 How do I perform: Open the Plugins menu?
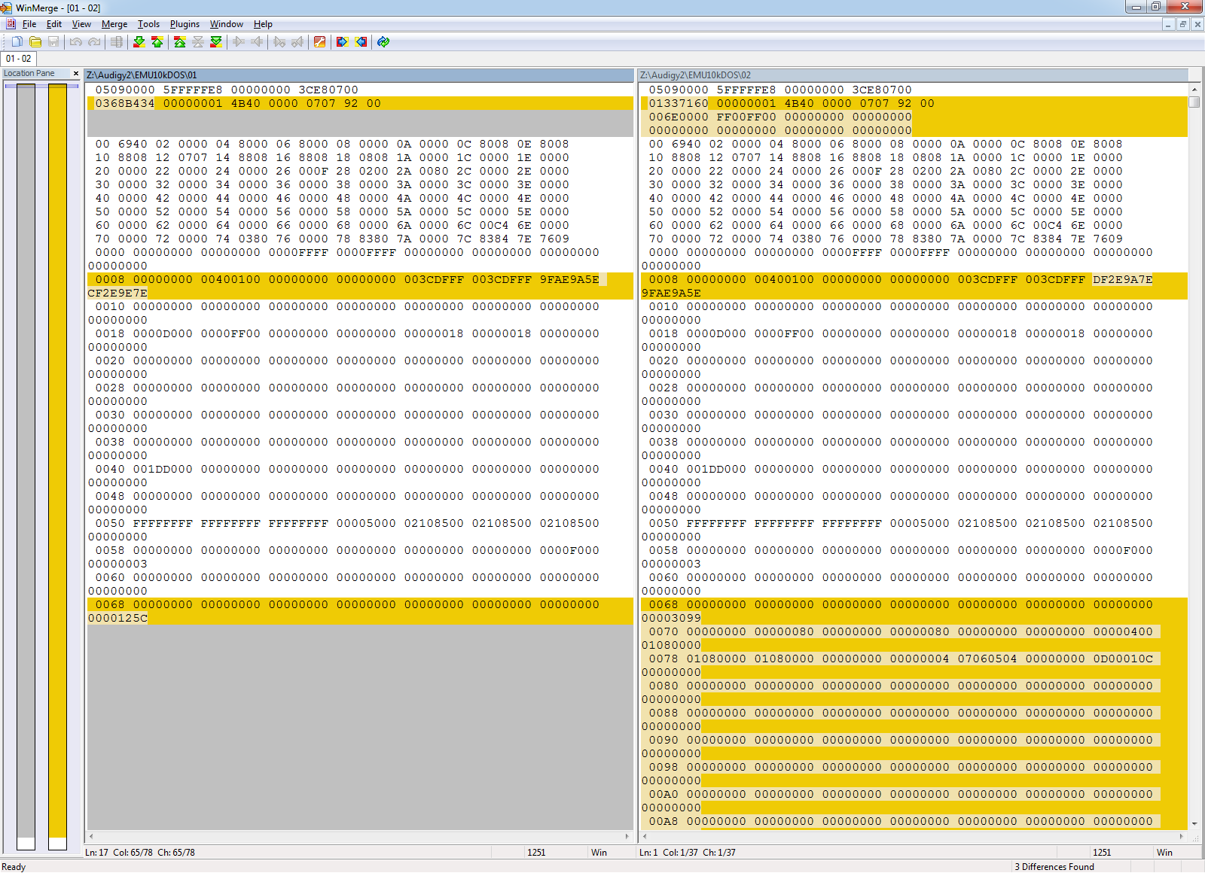[x=185, y=24]
